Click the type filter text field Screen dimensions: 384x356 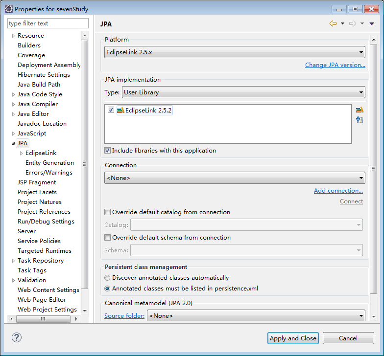click(48, 23)
